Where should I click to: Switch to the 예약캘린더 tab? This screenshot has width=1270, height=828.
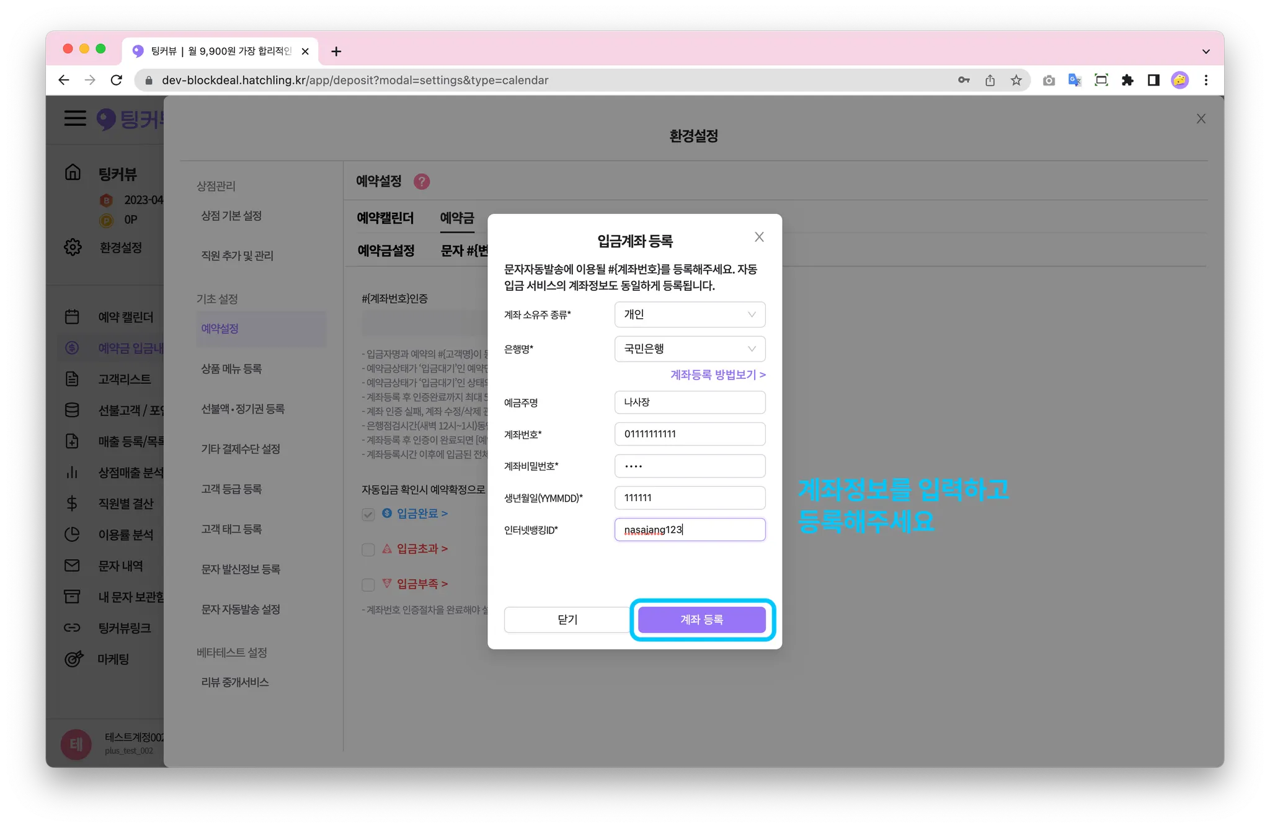tap(385, 218)
